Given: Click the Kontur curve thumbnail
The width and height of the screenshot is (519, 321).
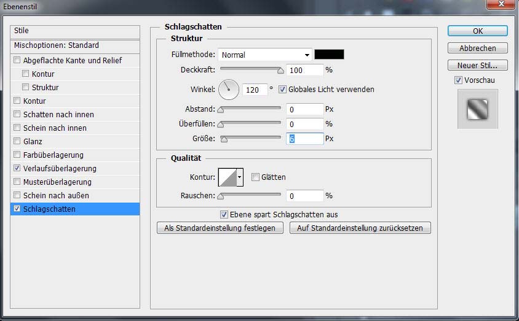Looking at the screenshot, I should pyautogui.click(x=228, y=177).
